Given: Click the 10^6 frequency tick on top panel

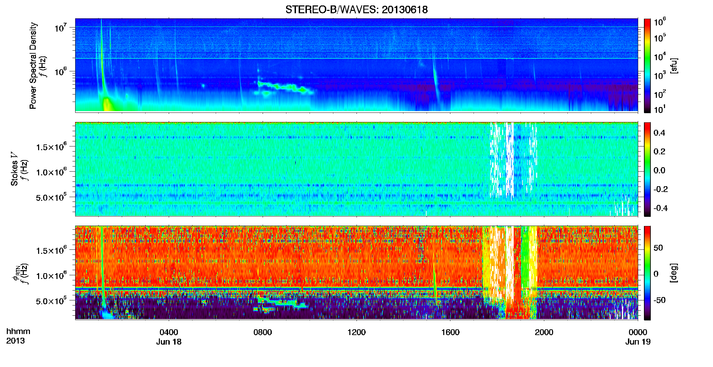Looking at the screenshot, I should pyautogui.click(x=60, y=72).
